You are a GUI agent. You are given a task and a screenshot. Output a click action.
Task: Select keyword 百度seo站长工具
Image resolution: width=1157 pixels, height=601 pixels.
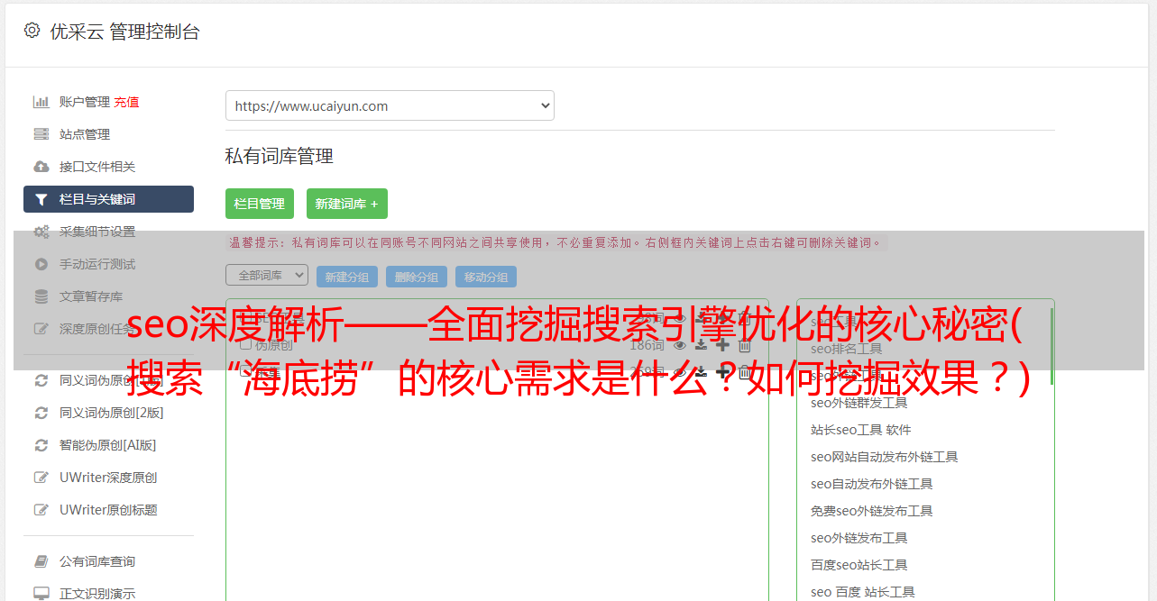pos(859,565)
